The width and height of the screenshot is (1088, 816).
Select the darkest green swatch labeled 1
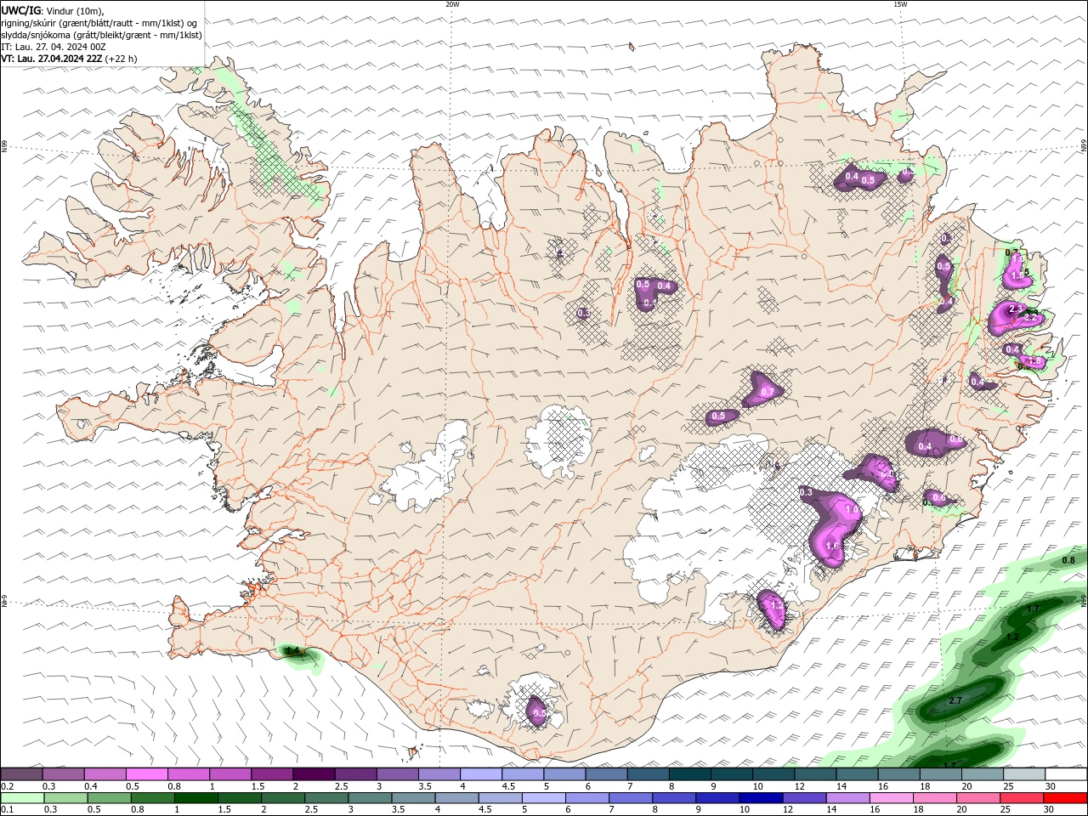[x=195, y=798]
